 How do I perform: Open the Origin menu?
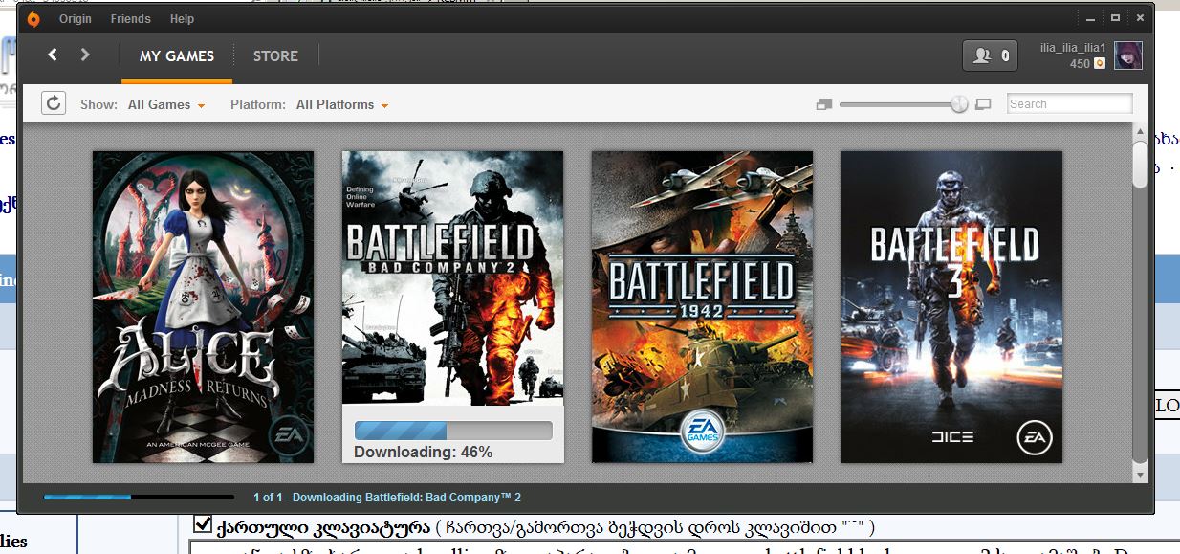tap(76, 19)
